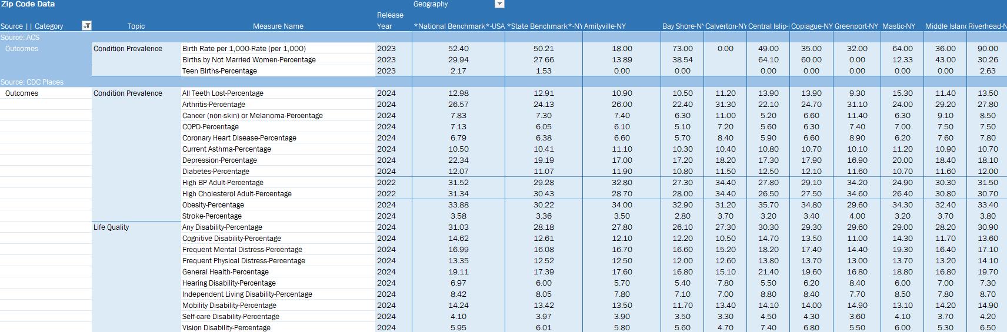This screenshot has height=332, width=1007.
Task: Click 'Mobility Disability-Percentage' measure
Action: 229,306
